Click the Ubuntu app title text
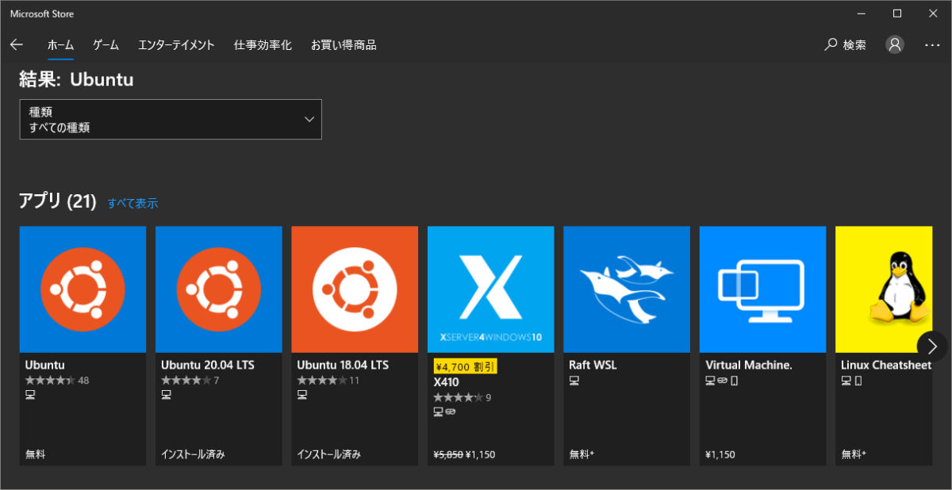This screenshot has width=952, height=490. (x=45, y=366)
